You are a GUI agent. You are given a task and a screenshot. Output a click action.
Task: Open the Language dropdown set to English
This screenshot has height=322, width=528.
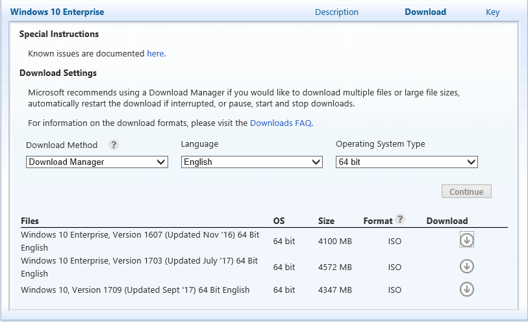(x=252, y=162)
